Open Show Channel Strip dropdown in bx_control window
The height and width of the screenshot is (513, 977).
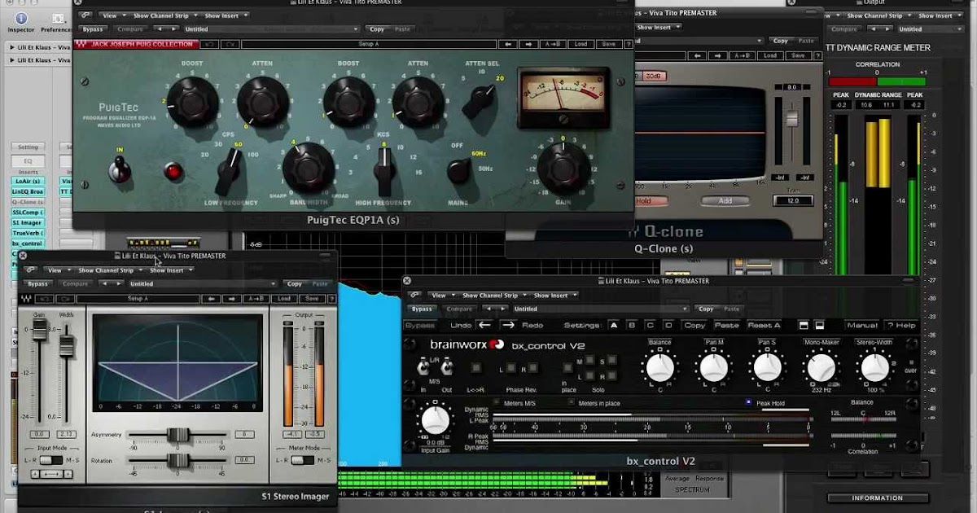(x=493, y=296)
